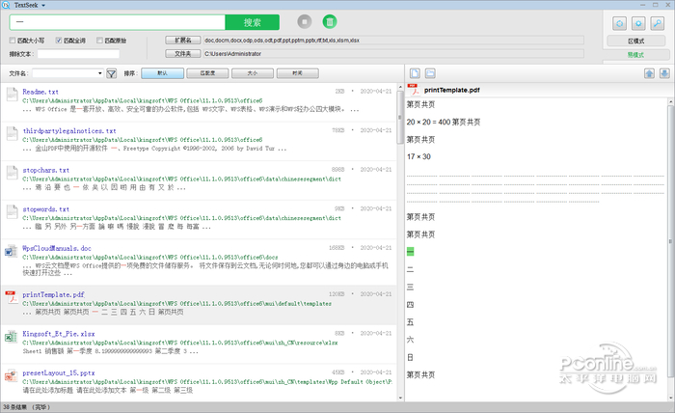The height and width of the screenshot is (413, 675).
Task: Click the PDF icon in the preview header
Action: pyautogui.click(x=414, y=90)
